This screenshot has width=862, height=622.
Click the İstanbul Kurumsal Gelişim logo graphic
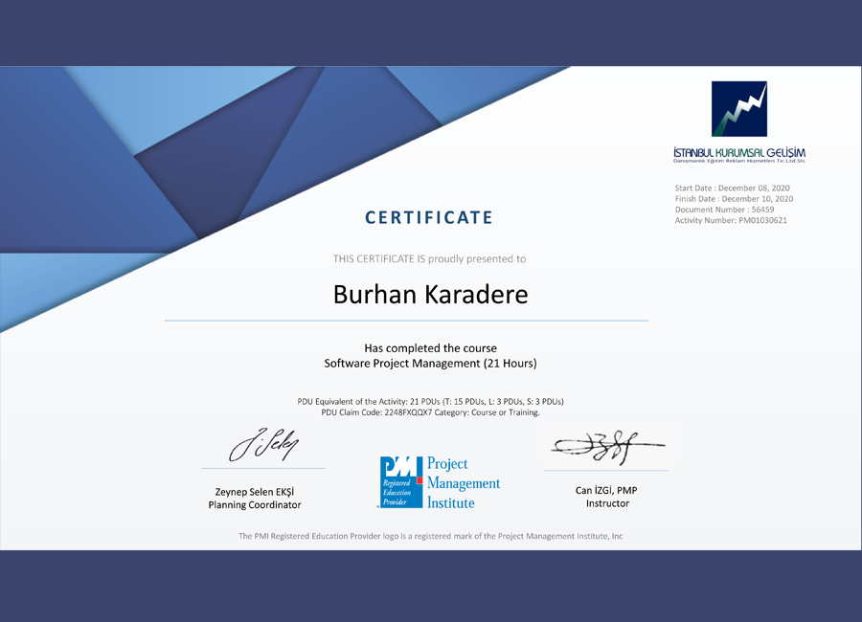pos(738,109)
